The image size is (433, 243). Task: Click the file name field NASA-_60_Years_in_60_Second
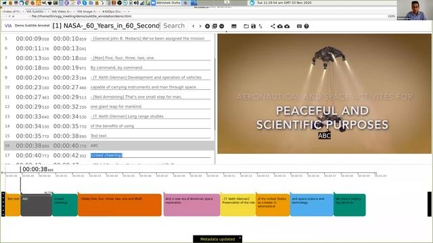tap(106, 26)
